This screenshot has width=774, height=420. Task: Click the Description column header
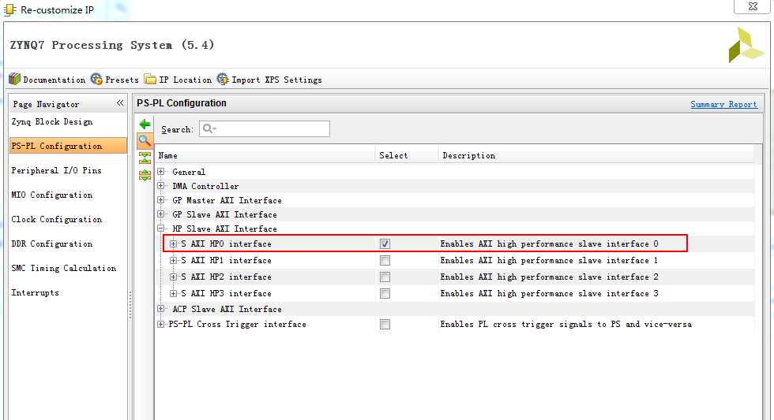tap(596, 155)
